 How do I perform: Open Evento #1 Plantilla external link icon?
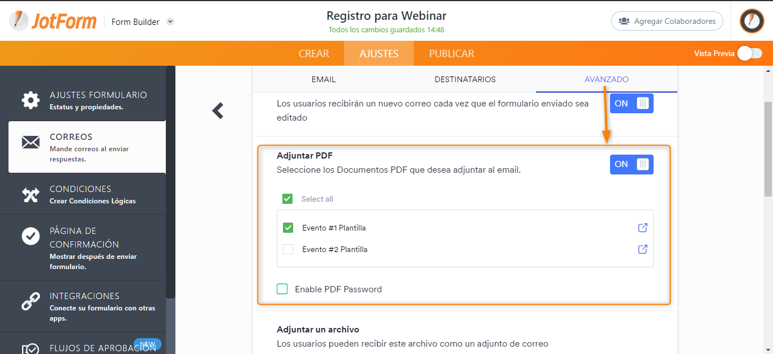coord(643,228)
